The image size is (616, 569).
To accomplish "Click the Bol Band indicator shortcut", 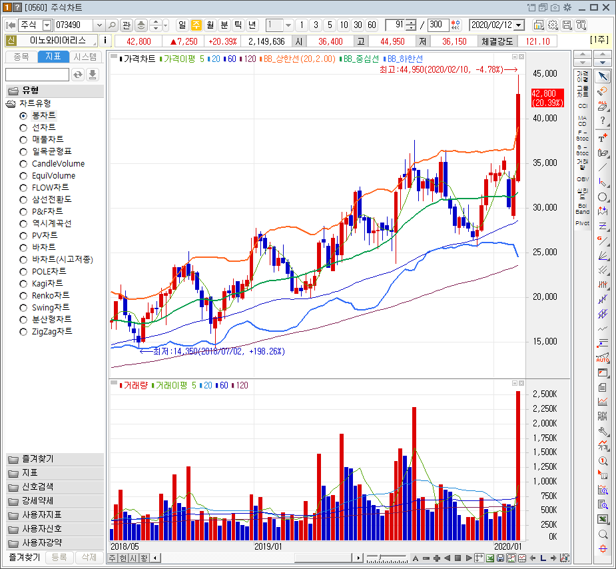I will pos(583,209).
